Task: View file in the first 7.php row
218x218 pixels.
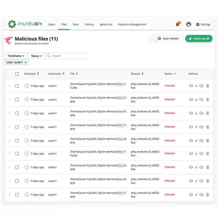Action: pos(191,127)
